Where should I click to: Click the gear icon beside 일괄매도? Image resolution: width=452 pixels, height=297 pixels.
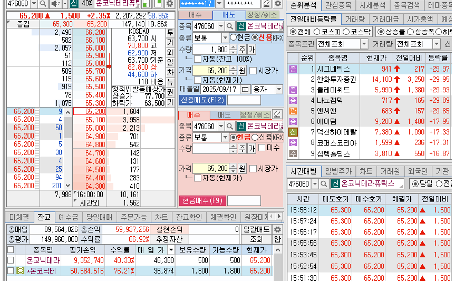coord(278,230)
